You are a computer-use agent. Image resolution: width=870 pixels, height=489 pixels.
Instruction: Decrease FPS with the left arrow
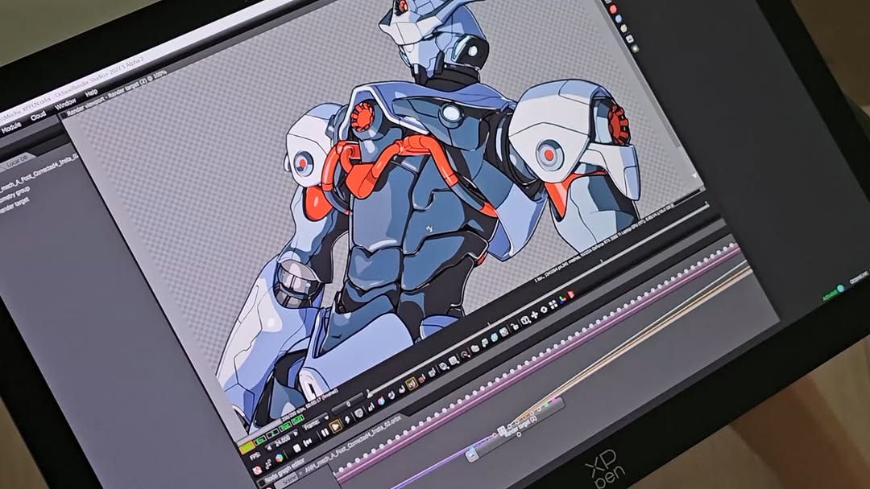(270, 447)
